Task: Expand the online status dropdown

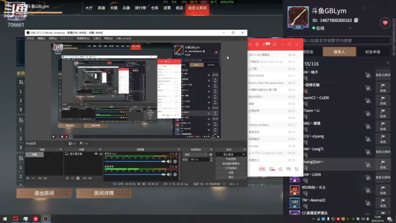Action: tap(350, 28)
